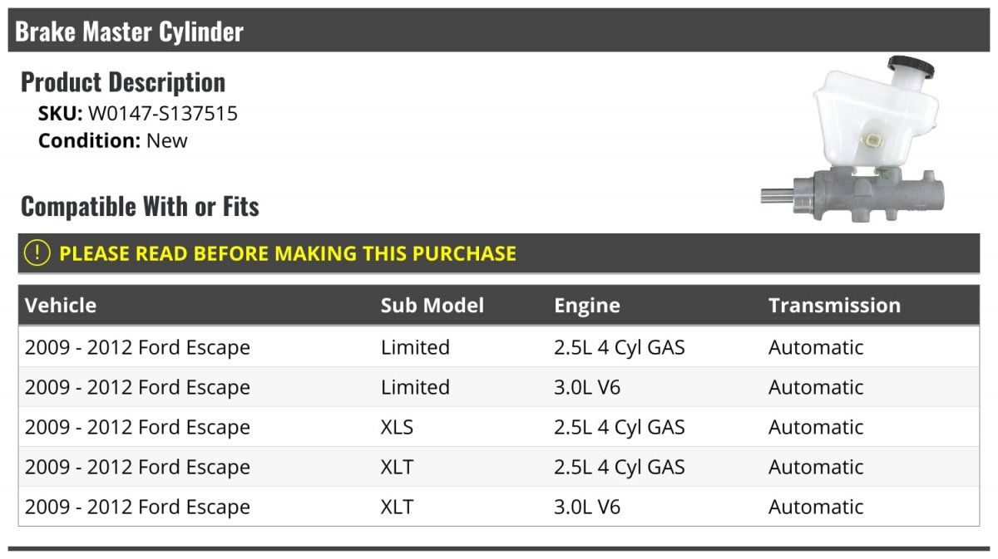Image resolution: width=998 pixels, height=559 pixels.
Task: Select the Sub Model column header
Action: coord(432,305)
